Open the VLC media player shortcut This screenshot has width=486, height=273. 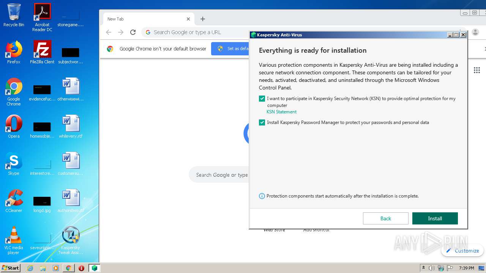[14, 240]
